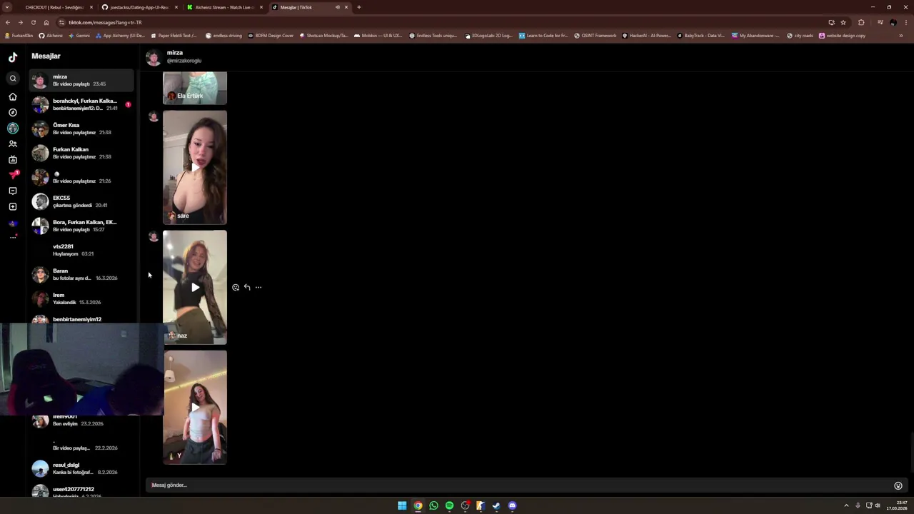Open WhatsApp from taskbar
This screenshot has height=514, width=914.
(433, 505)
